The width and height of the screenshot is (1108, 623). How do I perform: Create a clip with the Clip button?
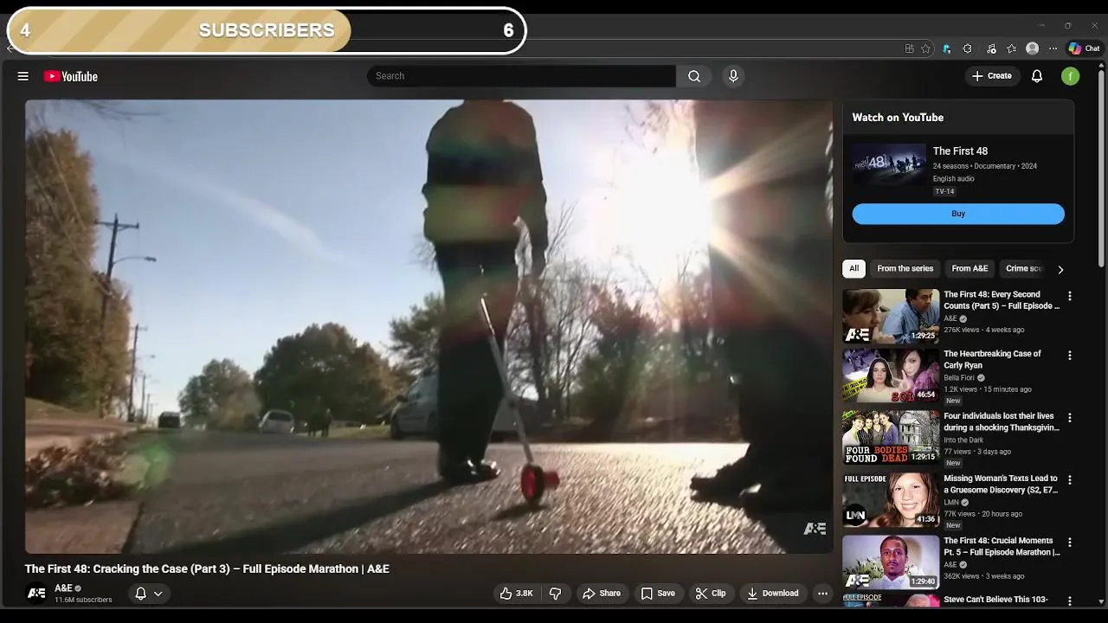click(711, 594)
